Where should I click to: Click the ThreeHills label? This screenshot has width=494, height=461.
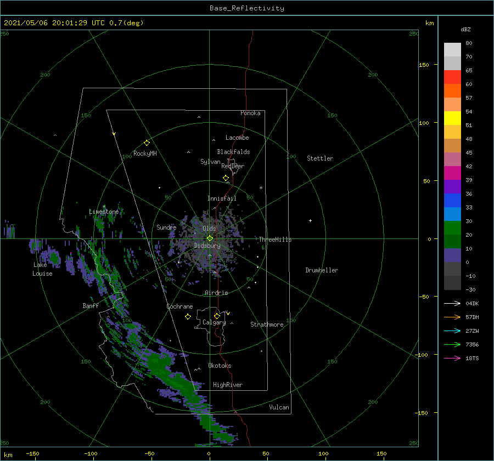coord(275,240)
